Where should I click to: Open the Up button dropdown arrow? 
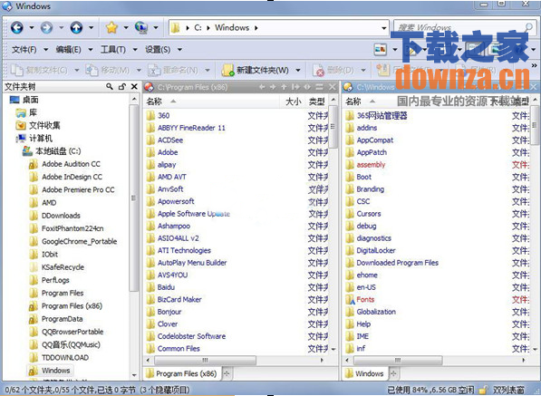(x=92, y=27)
